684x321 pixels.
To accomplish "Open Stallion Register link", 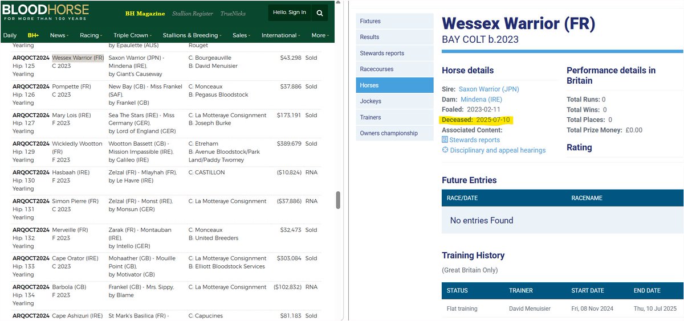I will click(x=194, y=14).
